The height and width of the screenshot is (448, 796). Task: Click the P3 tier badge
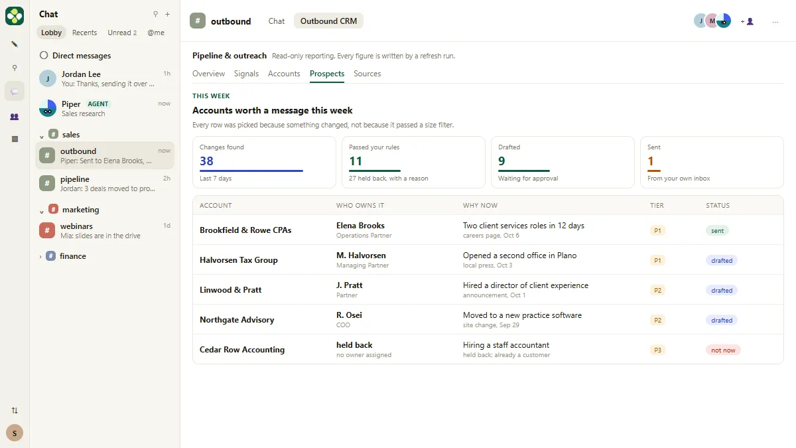point(657,350)
